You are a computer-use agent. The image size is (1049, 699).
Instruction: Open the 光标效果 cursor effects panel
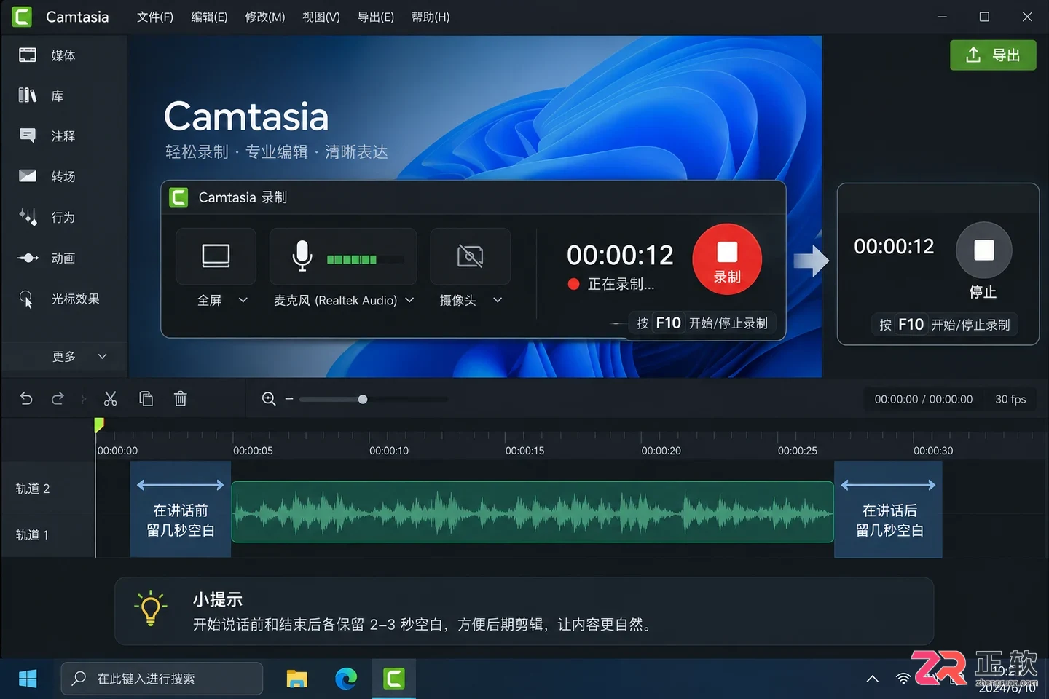point(60,299)
